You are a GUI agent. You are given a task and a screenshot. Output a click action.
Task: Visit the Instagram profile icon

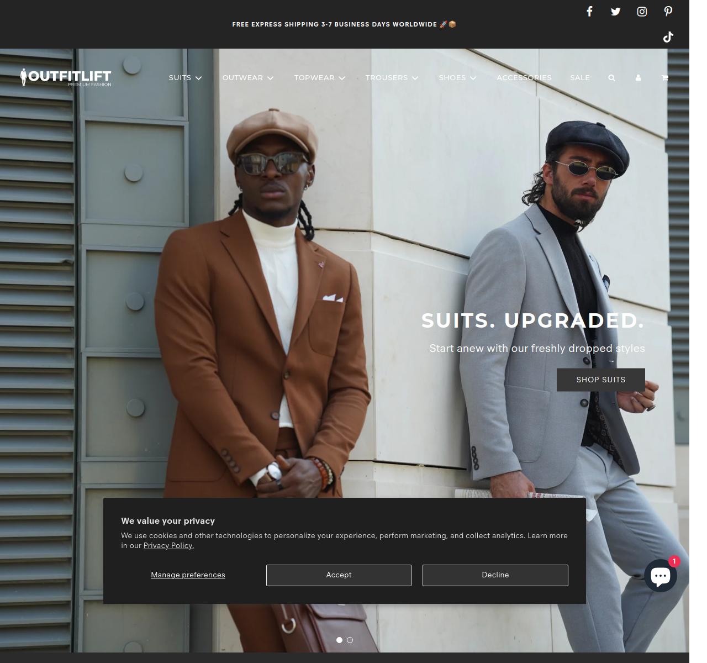click(642, 12)
